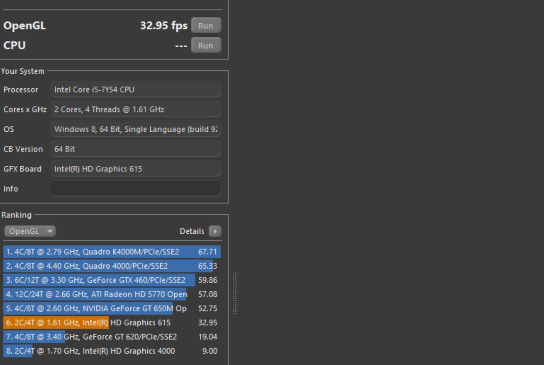Run the CPU benchmark

pos(206,45)
